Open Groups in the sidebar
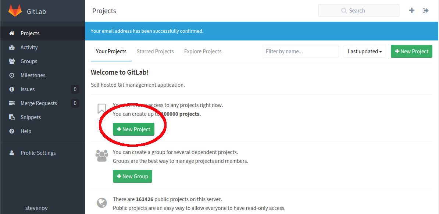 pos(43,61)
